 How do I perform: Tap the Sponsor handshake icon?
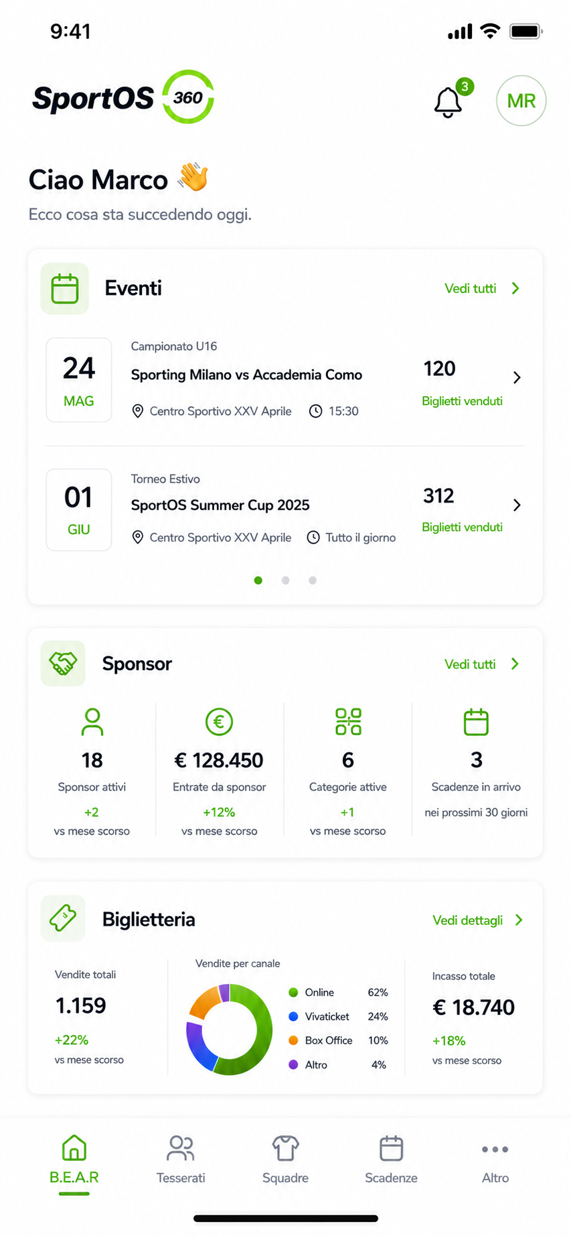coord(63,664)
